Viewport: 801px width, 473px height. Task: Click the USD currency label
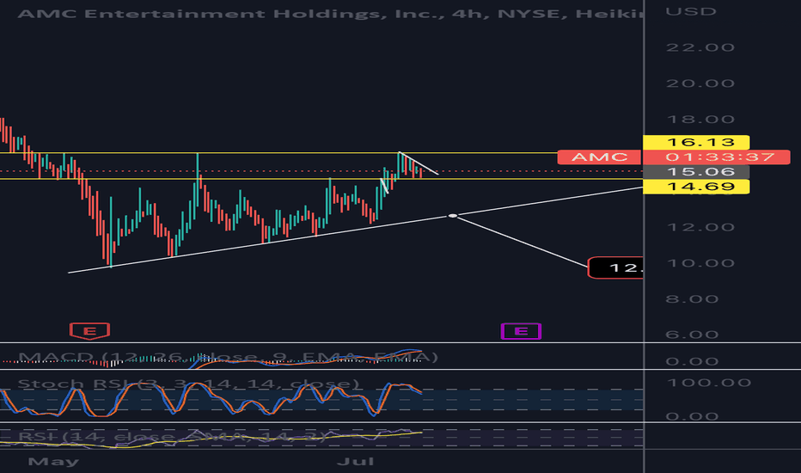pos(691,11)
